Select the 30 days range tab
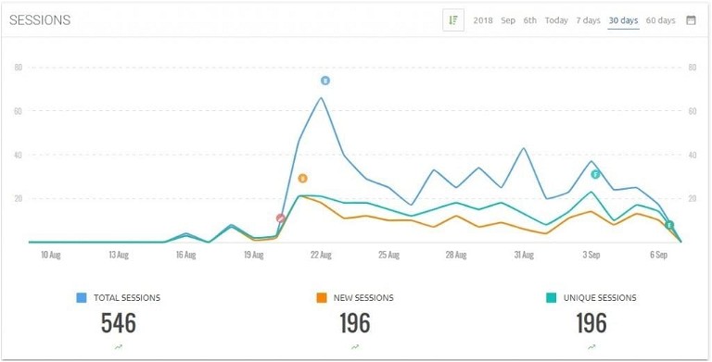712x362 pixels. (x=623, y=20)
